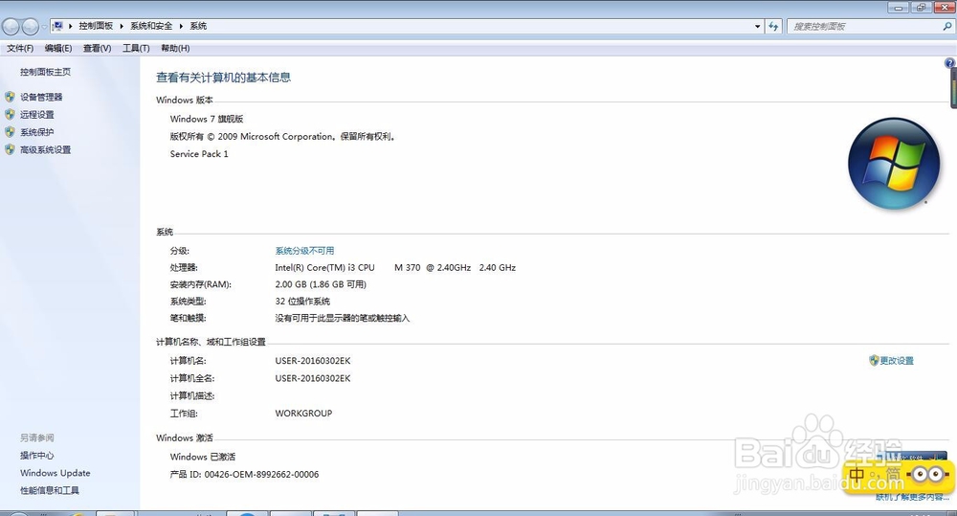
Task: Click the computer icon in address bar
Action: click(x=57, y=26)
